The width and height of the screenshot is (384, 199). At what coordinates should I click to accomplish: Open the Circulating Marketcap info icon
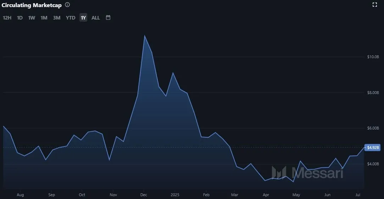67,5
